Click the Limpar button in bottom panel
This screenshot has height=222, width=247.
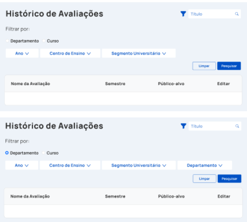pyautogui.click(x=204, y=179)
